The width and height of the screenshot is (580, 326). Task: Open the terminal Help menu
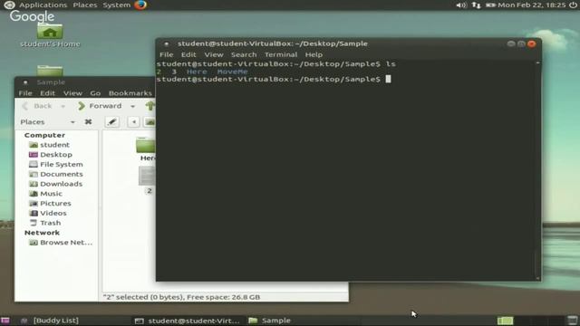(314, 54)
